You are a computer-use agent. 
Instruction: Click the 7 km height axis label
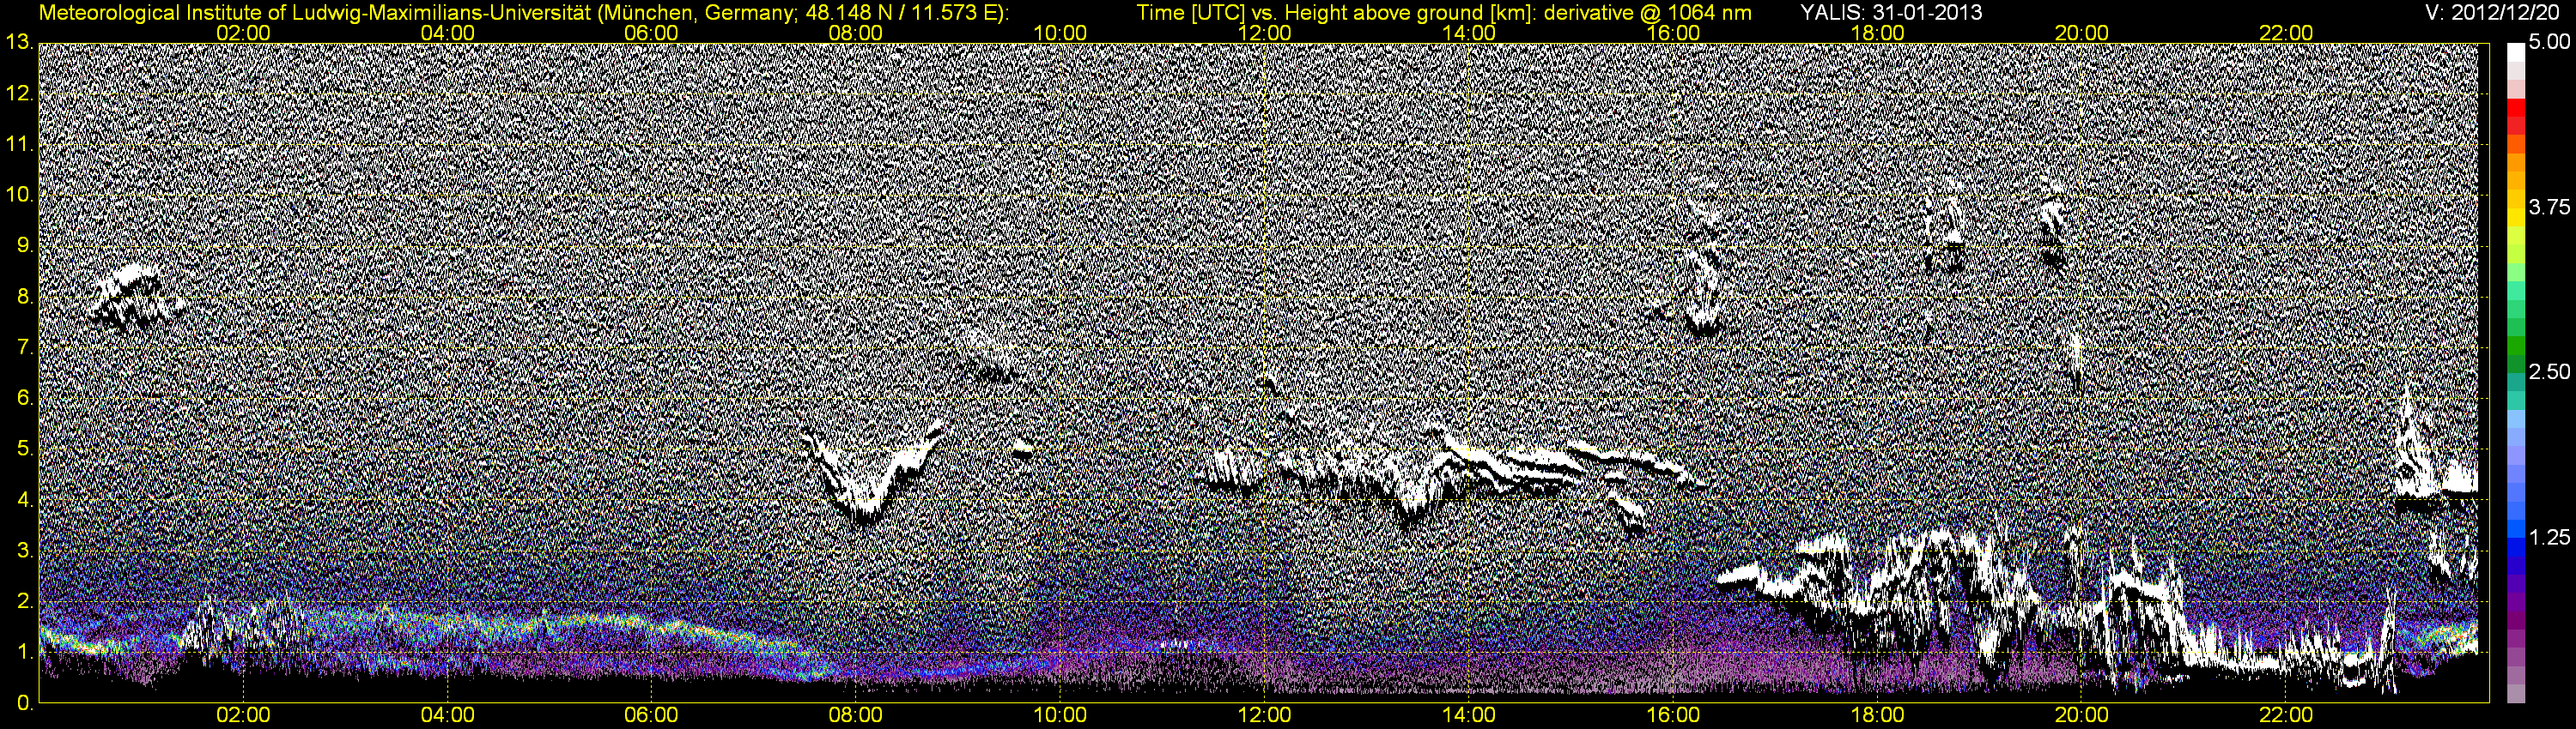[25, 347]
